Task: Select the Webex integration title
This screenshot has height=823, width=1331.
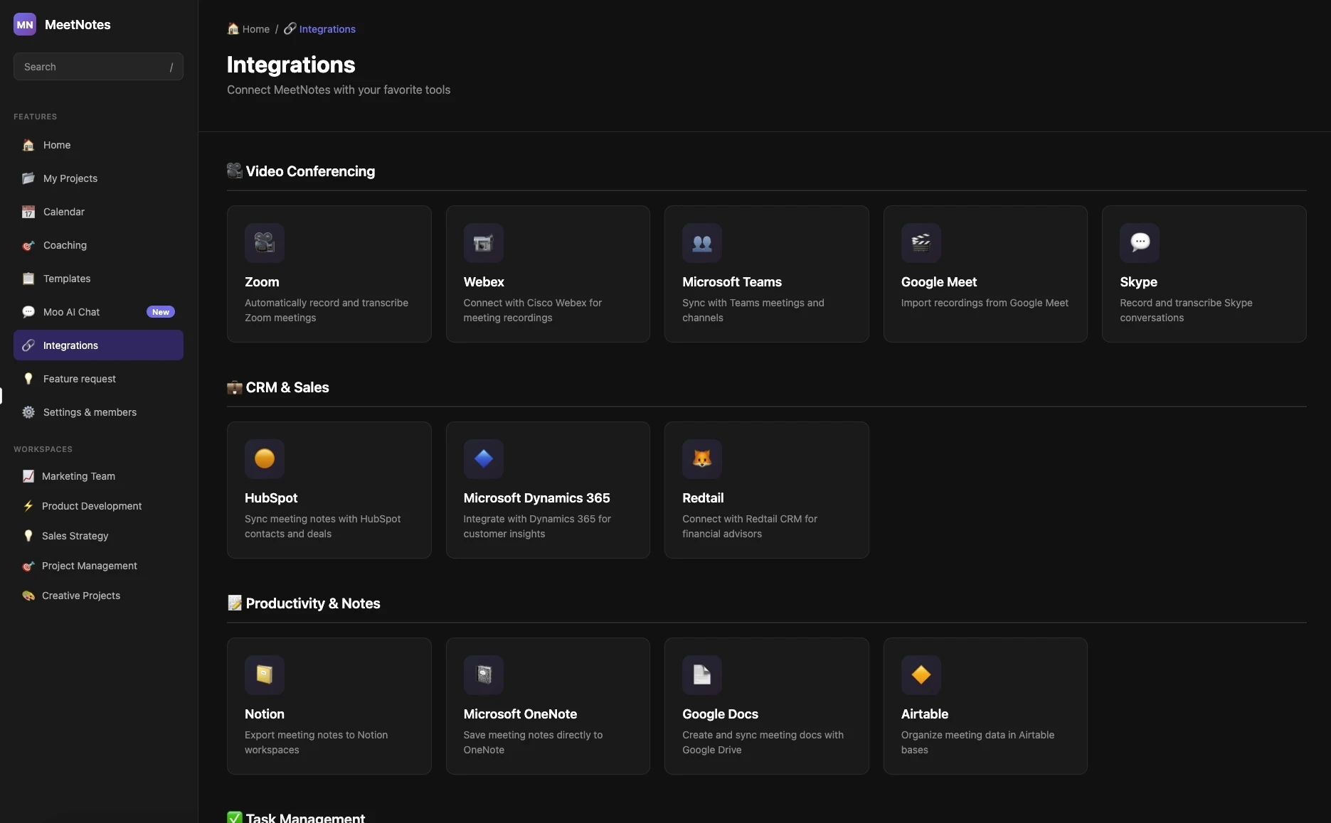Action: click(484, 282)
